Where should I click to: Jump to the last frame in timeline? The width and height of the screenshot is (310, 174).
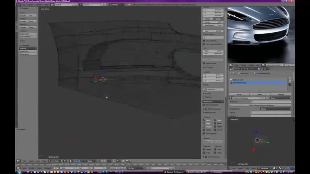tap(125, 168)
